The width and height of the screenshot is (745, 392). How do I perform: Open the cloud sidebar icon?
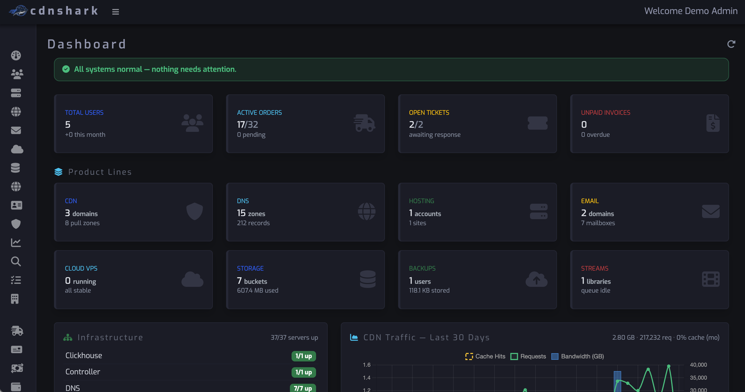(x=17, y=149)
